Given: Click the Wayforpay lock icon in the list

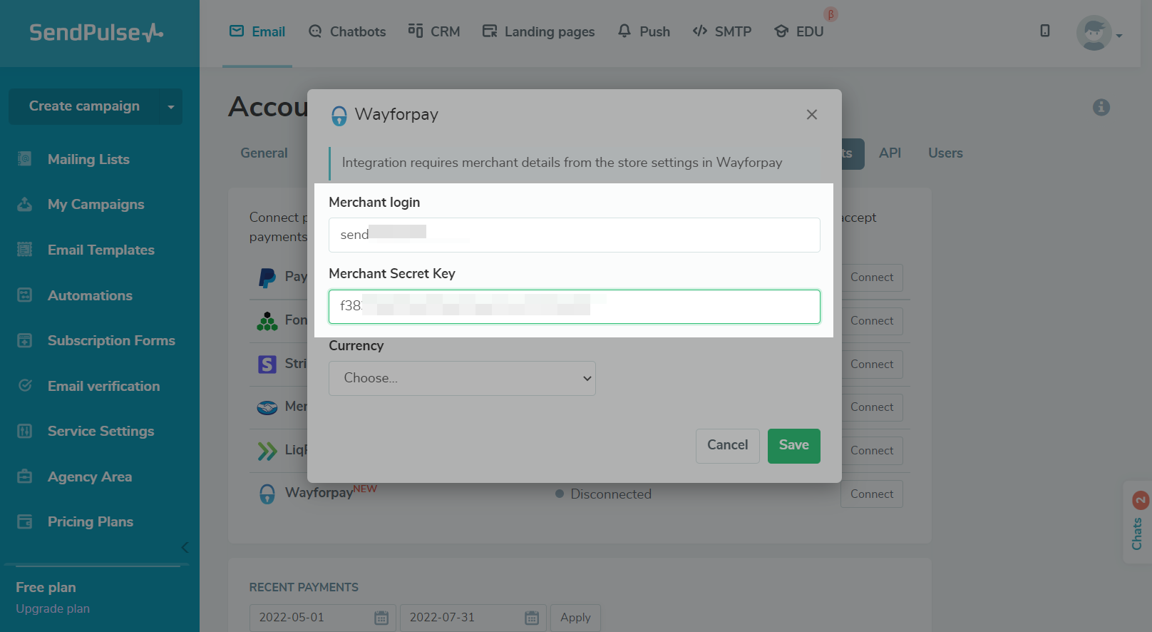Looking at the screenshot, I should click(x=267, y=494).
